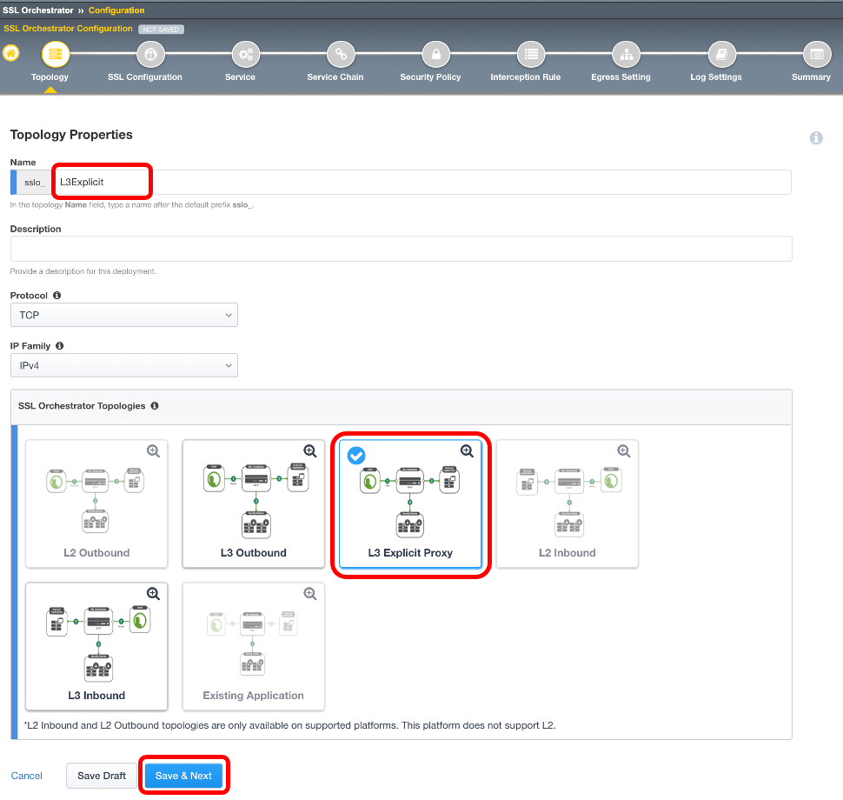This screenshot has width=843, height=800.
Task: Click the Save & Next button
Action: 184,776
